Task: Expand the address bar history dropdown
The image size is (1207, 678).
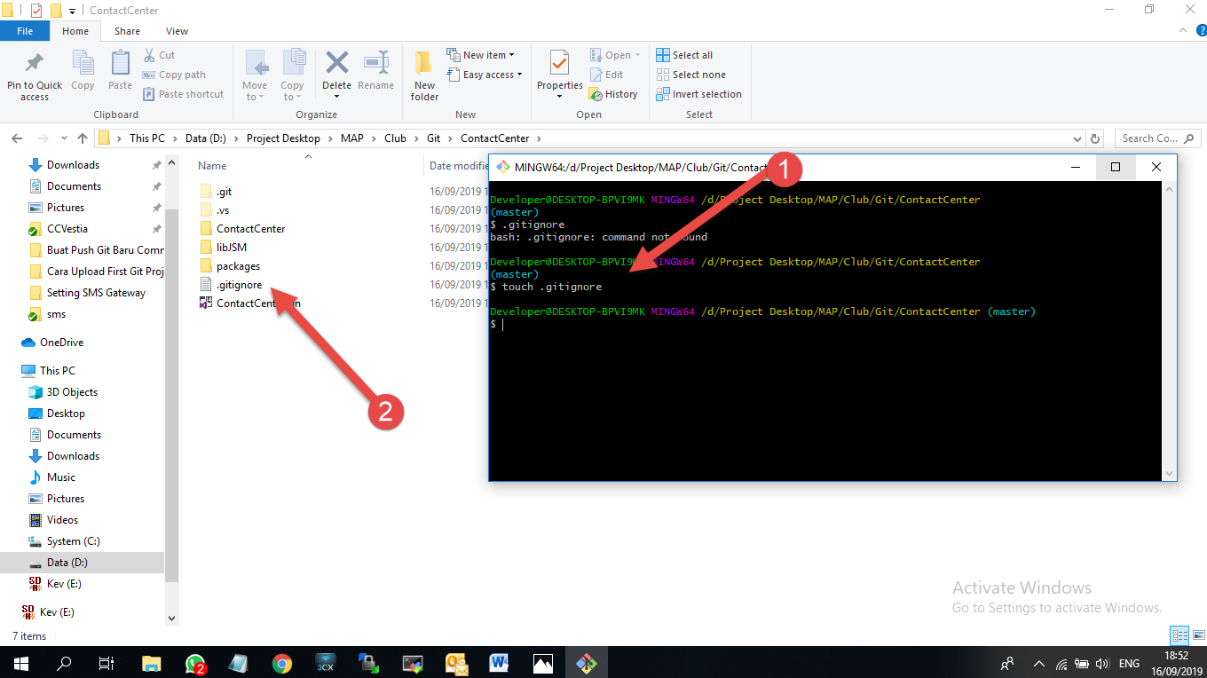Action: click(x=1077, y=138)
